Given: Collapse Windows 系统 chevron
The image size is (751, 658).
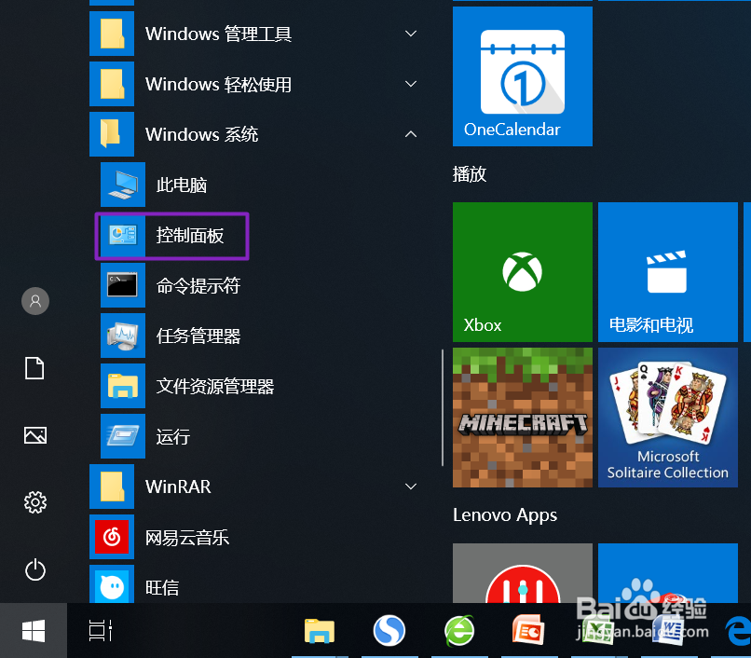Looking at the screenshot, I should tap(411, 134).
